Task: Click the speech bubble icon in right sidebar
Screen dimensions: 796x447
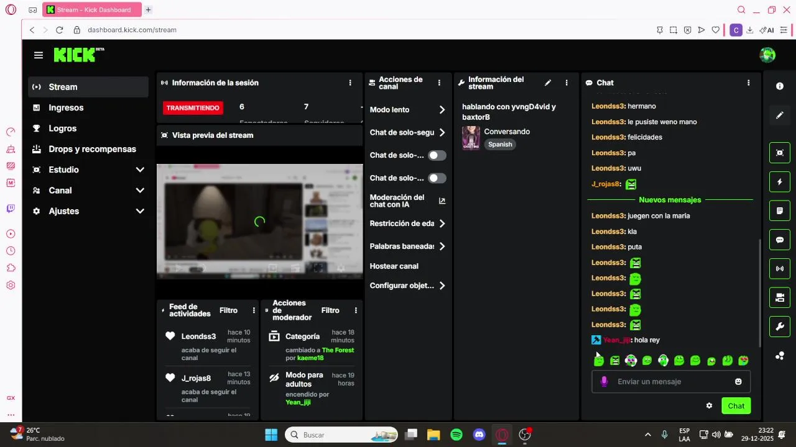Action: point(780,240)
